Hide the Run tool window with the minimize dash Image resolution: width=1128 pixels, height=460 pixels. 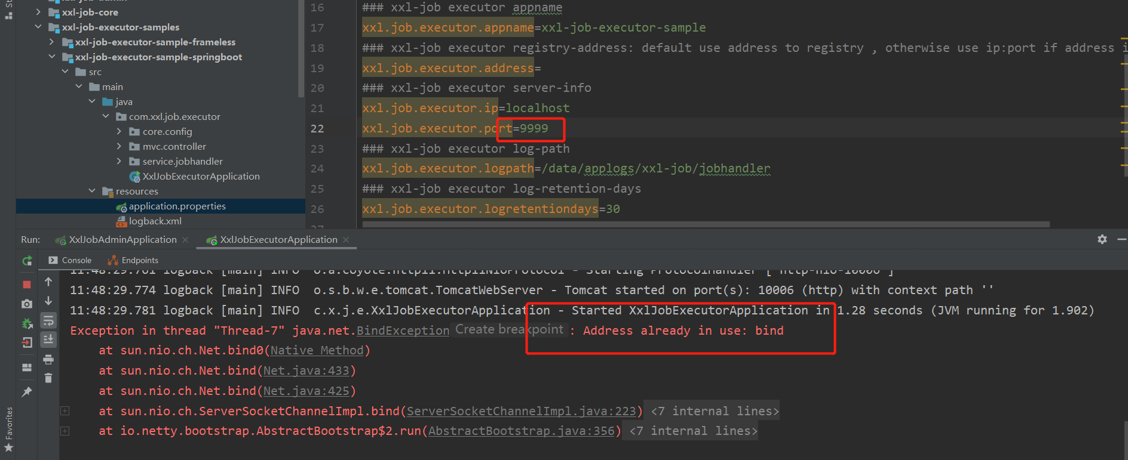coord(1121,239)
